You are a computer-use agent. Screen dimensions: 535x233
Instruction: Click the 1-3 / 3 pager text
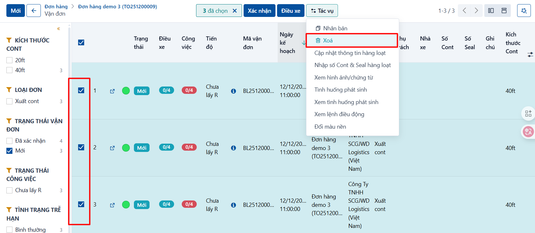click(446, 11)
